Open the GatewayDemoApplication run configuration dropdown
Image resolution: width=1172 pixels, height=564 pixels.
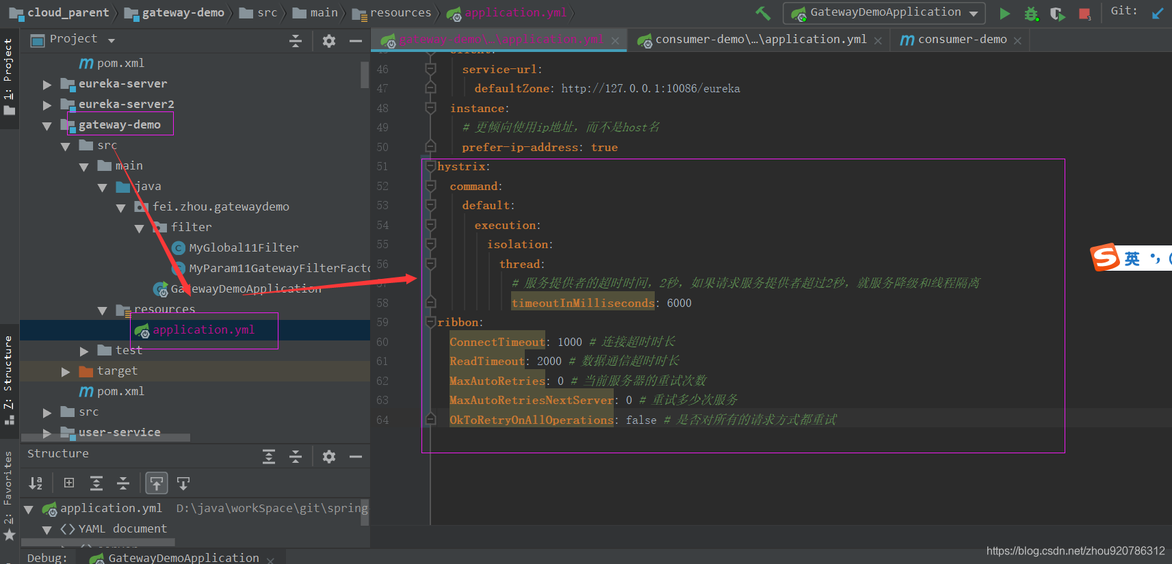(884, 12)
